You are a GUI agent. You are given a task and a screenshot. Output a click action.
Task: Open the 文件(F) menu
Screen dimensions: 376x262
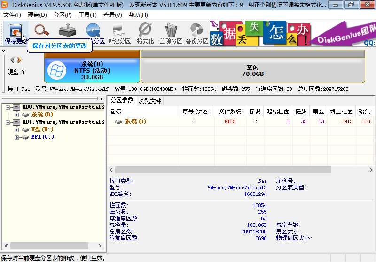[12, 15]
